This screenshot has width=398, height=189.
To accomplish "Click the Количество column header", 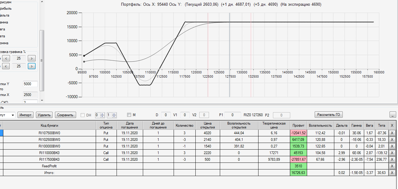I will [185, 125].
